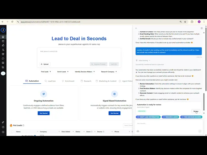The width and height of the screenshot is (207, 155).
Task: Open the magnet lead capture sidebar icon
Action: (x=3, y=54)
